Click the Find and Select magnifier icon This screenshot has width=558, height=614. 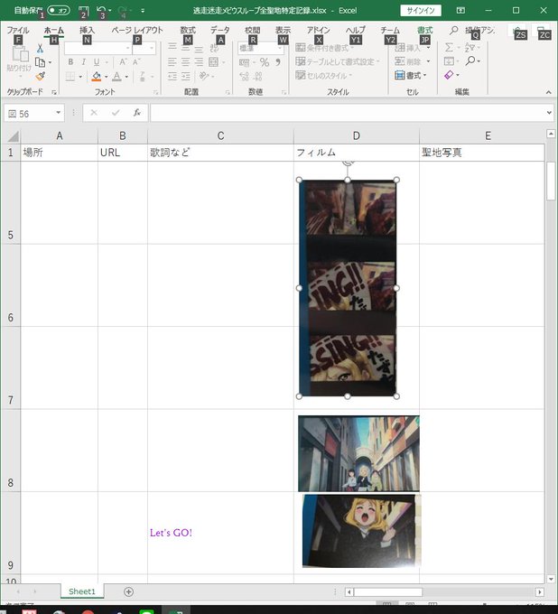pos(470,60)
